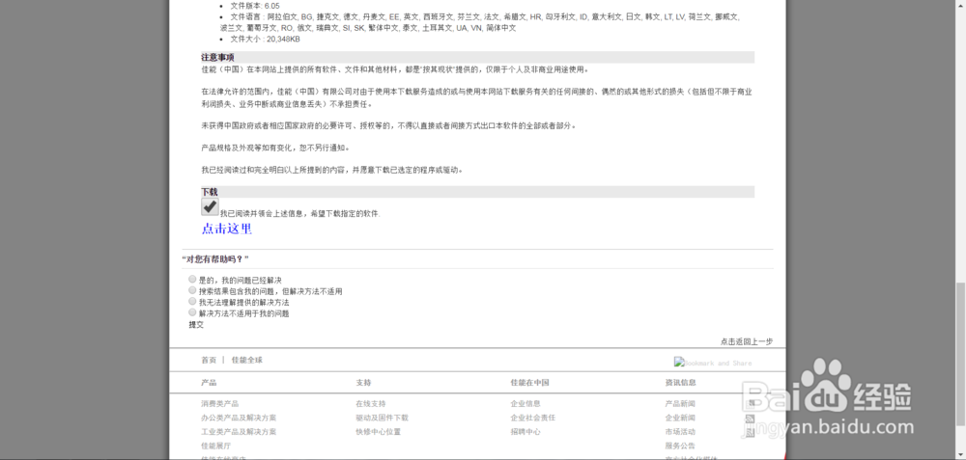The height and width of the screenshot is (460, 966).
Task: Click “对您有帮助吗？” heading
Action: (215, 258)
